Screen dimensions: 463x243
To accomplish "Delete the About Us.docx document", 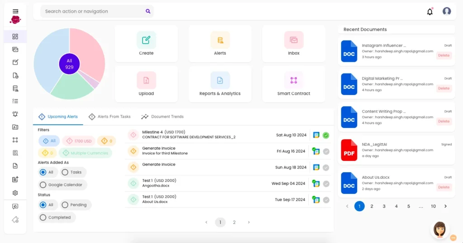I will [x=444, y=187].
